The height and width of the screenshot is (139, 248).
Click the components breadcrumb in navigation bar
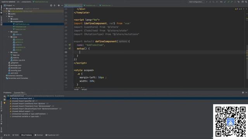point(26,2)
